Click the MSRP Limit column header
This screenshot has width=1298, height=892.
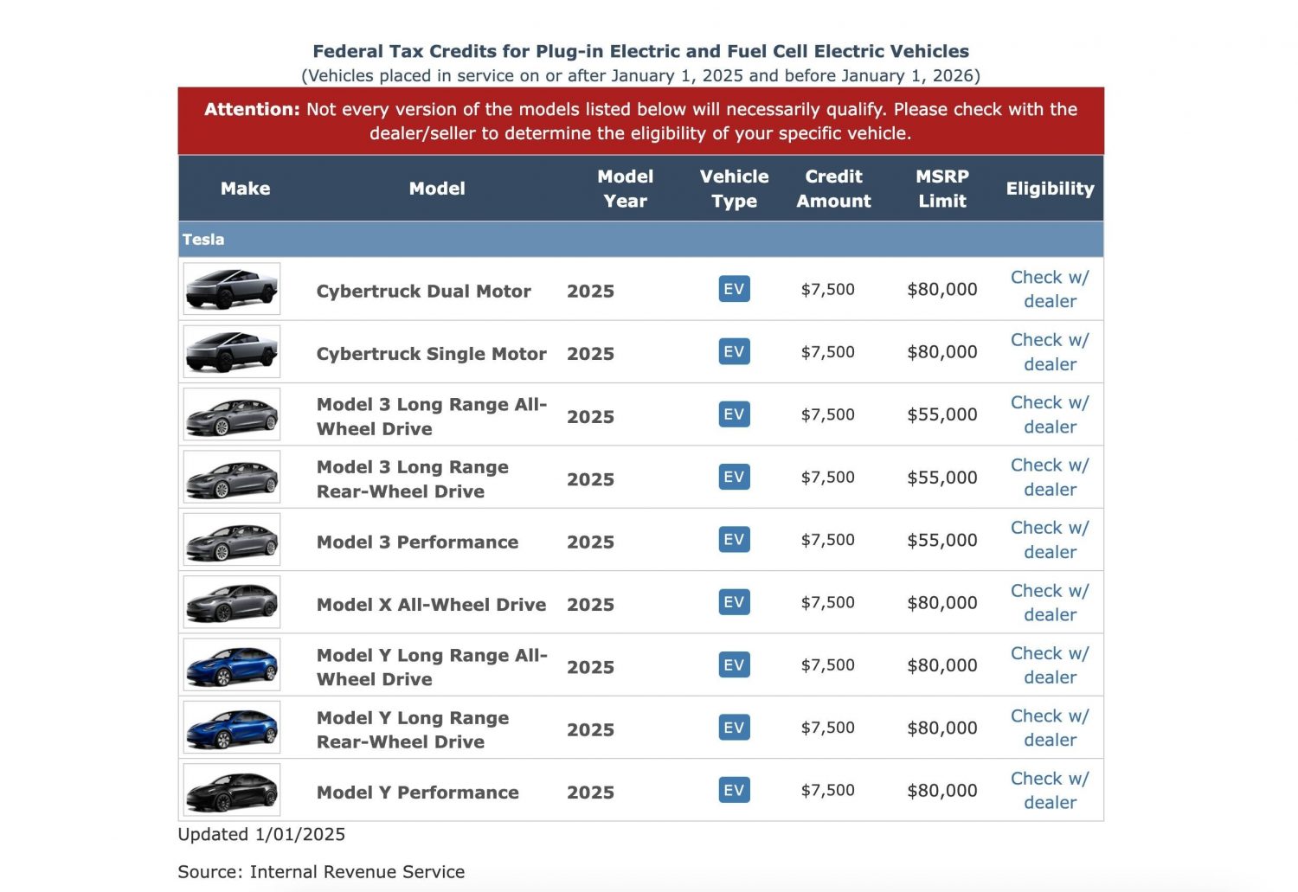pos(941,189)
